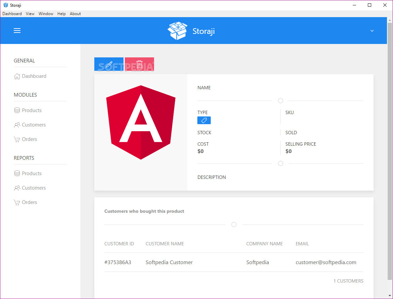The width and height of the screenshot is (393, 299).
Task: Click the scrollbar down arrow
Action: tap(390, 296)
